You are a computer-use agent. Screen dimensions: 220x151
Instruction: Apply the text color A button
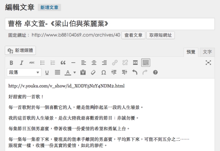pyautogui.click(x=68, y=73)
